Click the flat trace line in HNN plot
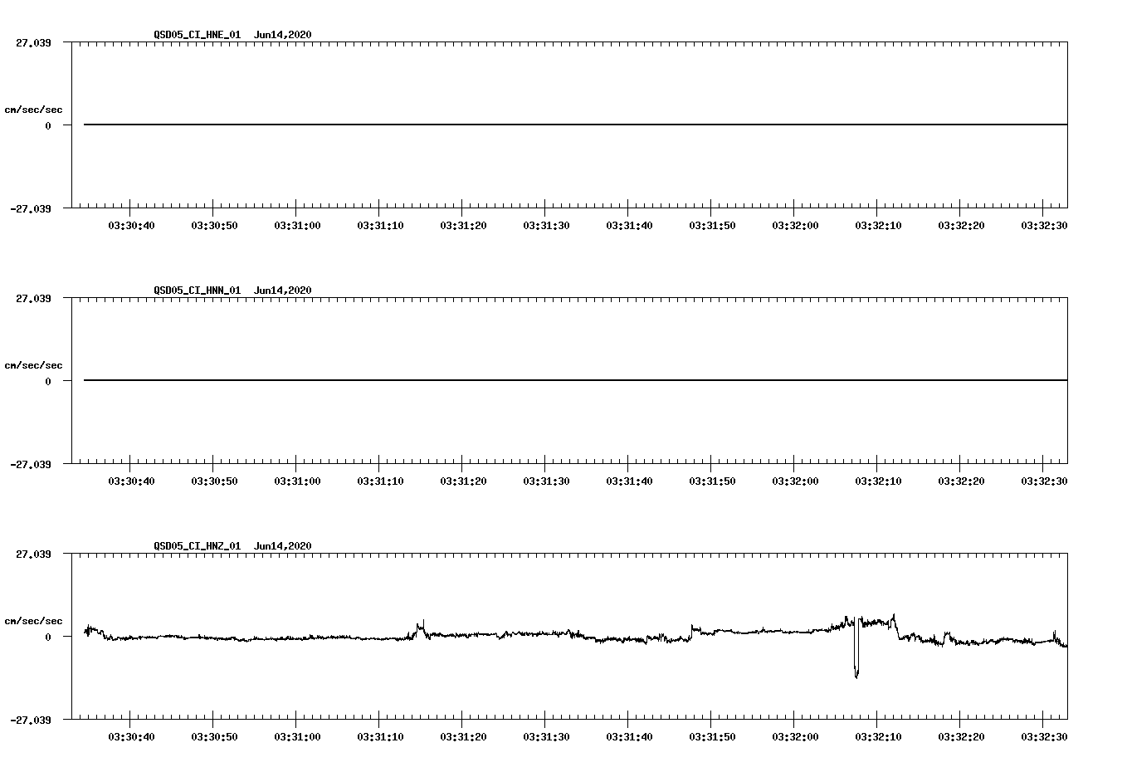The image size is (1127, 767). tap(575, 380)
